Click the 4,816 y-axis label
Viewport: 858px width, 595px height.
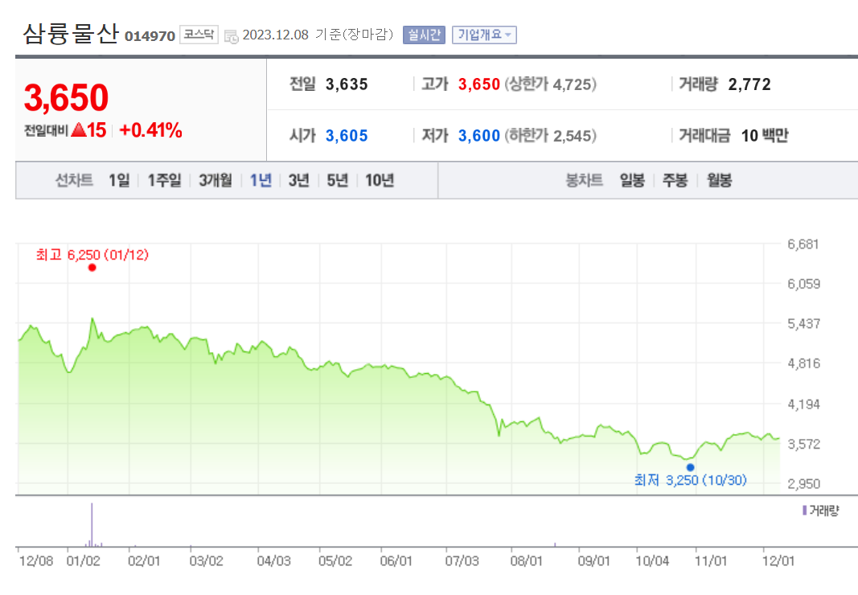pos(804,363)
